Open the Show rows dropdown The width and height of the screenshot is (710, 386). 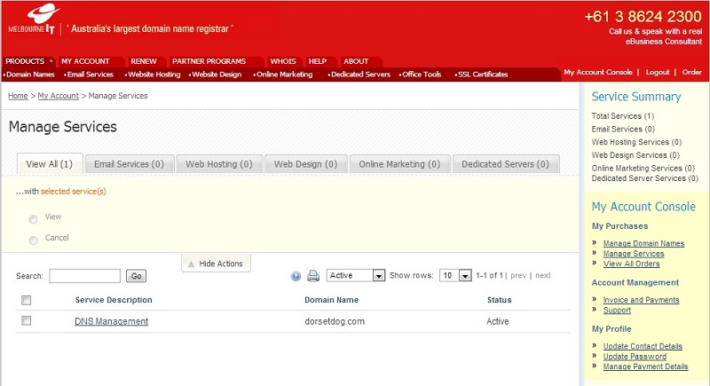[x=455, y=275]
